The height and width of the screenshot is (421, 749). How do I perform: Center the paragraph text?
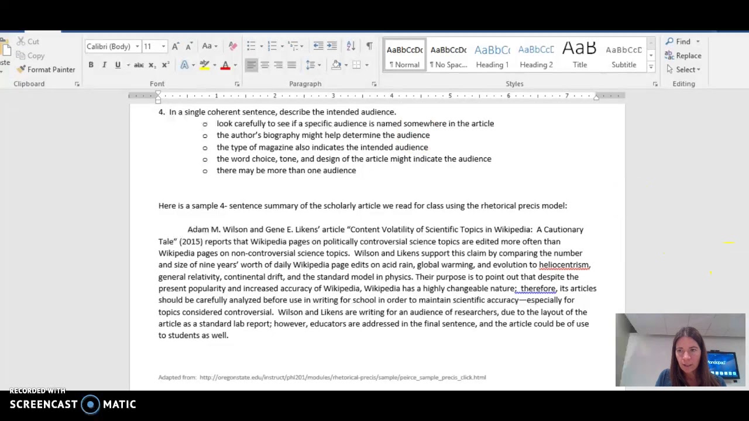click(x=264, y=65)
